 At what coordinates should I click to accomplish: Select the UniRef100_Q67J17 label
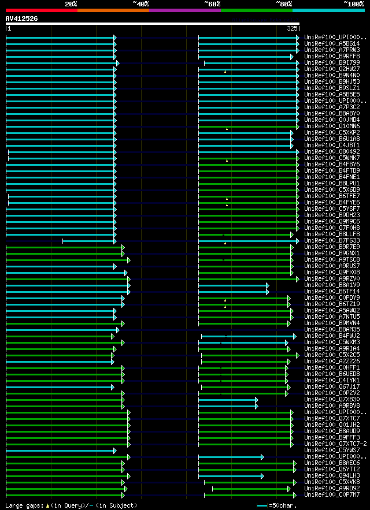click(332, 387)
